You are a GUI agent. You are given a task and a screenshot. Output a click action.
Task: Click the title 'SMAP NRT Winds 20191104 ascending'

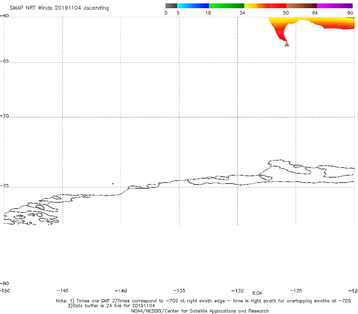[x=59, y=8]
